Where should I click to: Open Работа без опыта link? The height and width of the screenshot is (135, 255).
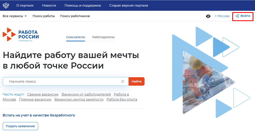point(122,99)
